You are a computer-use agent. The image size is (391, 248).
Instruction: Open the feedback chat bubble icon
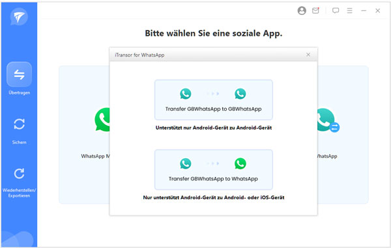tap(336, 10)
